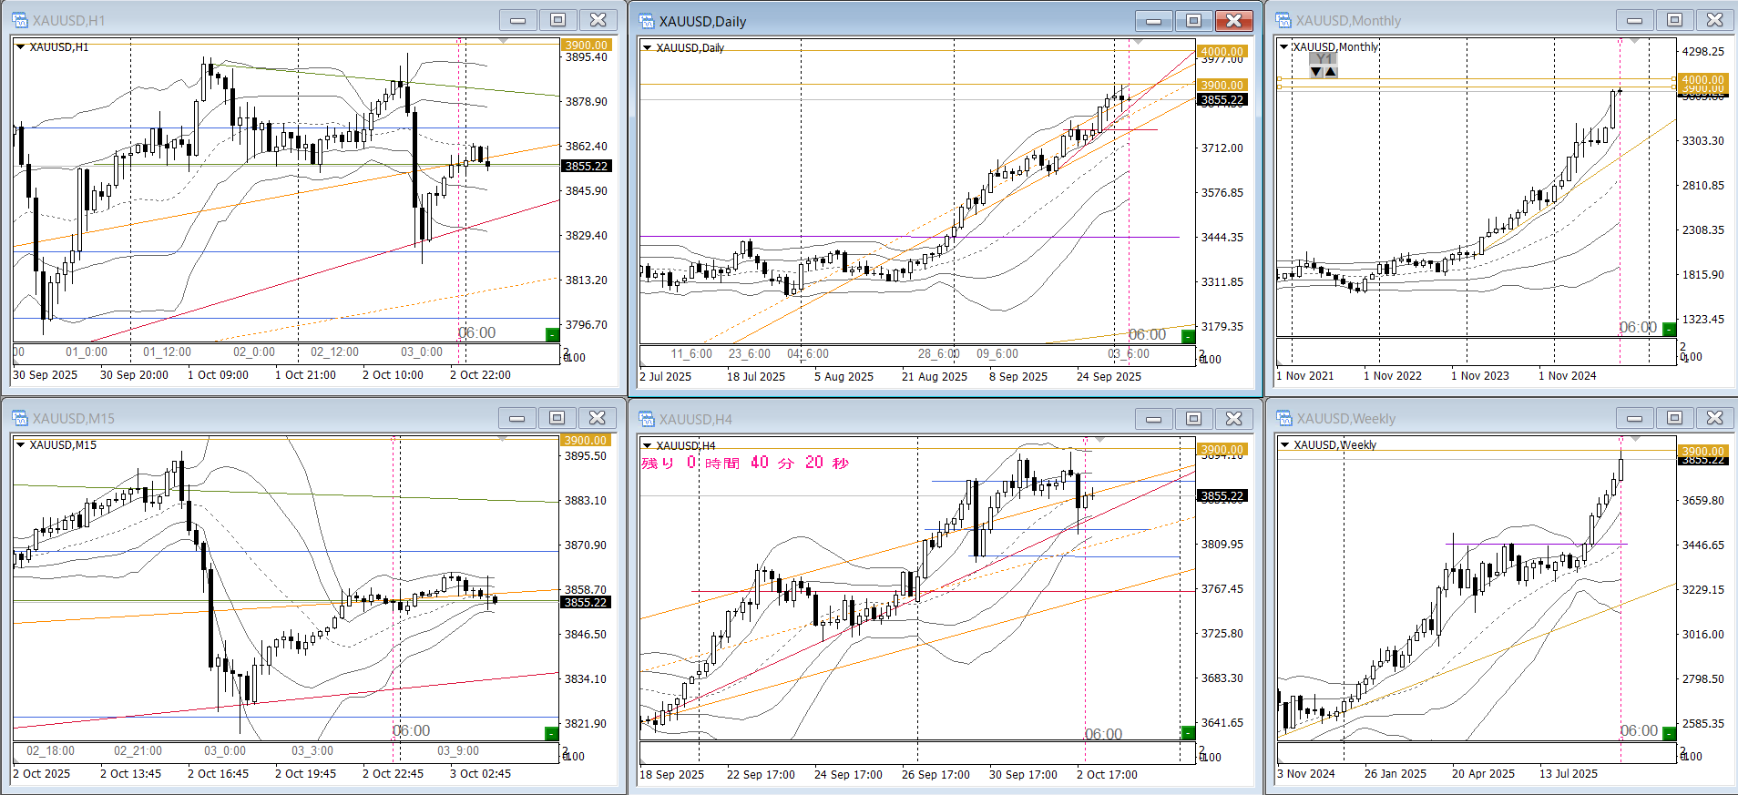Viewport: 1738px width, 795px height.
Task: Click the grey Y1 button in Monthly chart
Action: click(x=1324, y=59)
